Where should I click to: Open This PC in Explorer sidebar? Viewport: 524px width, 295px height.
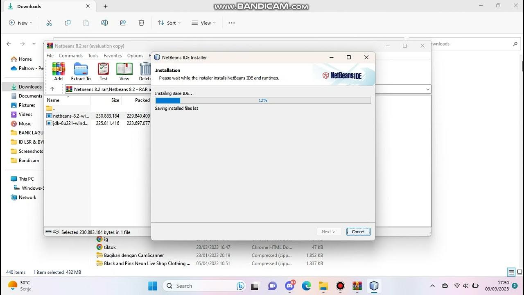(x=26, y=179)
